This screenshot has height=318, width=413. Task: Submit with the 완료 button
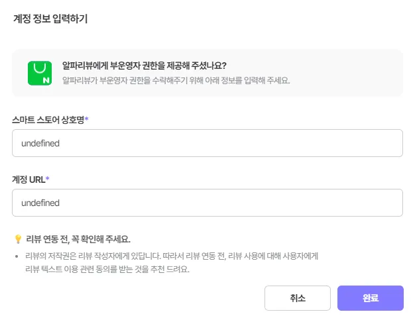pyautogui.click(x=370, y=298)
